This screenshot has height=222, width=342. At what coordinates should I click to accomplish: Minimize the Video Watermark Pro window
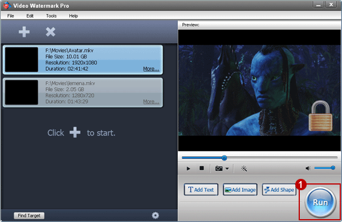(x=318, y=5)
